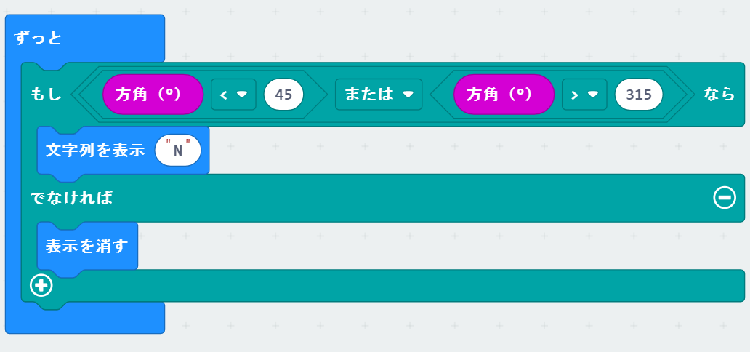750x352 pixels.
Task: Select the 文字列を表示 block
Action: pyautogui.click(x=94, y=151)
